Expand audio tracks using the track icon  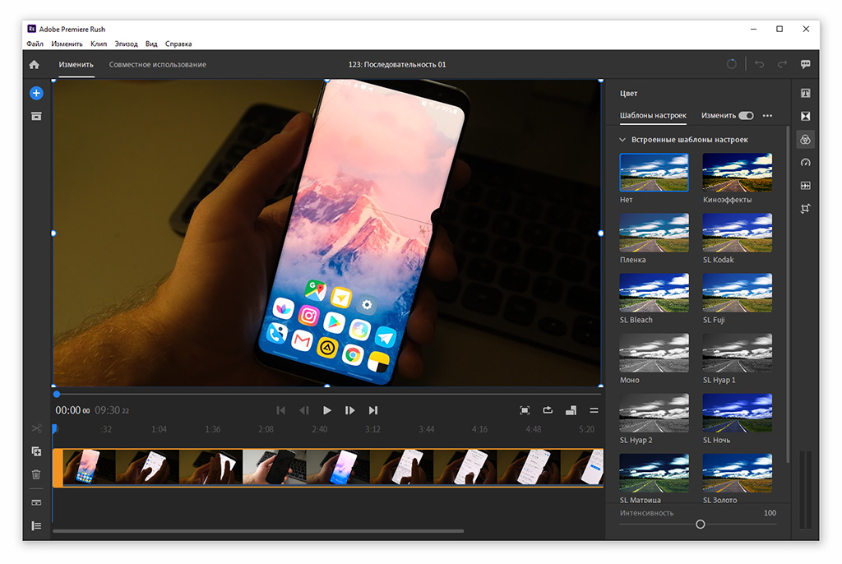pos(36,503)
